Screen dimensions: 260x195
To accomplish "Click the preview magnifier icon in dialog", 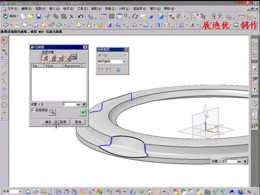I will [52, 111].
